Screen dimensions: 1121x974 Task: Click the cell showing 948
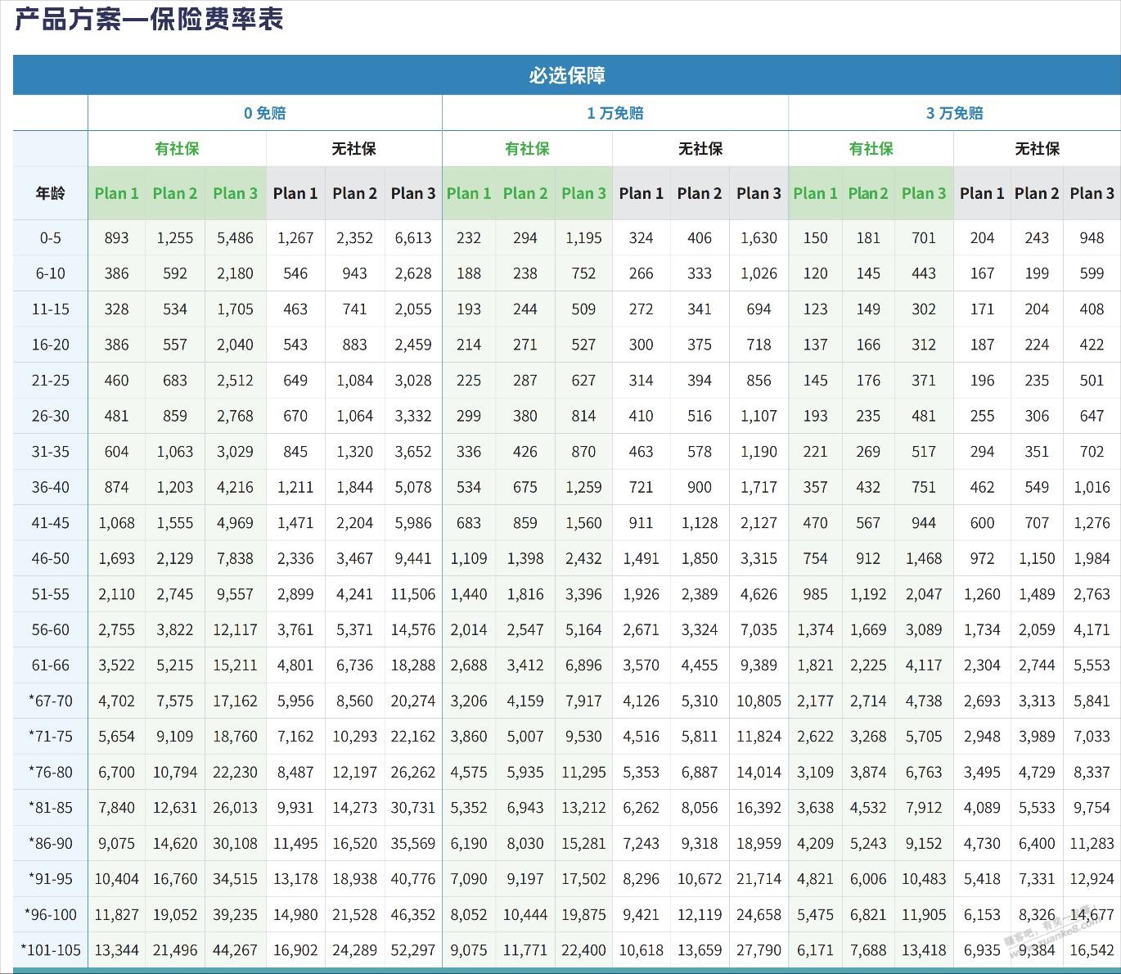point(1092,238)
